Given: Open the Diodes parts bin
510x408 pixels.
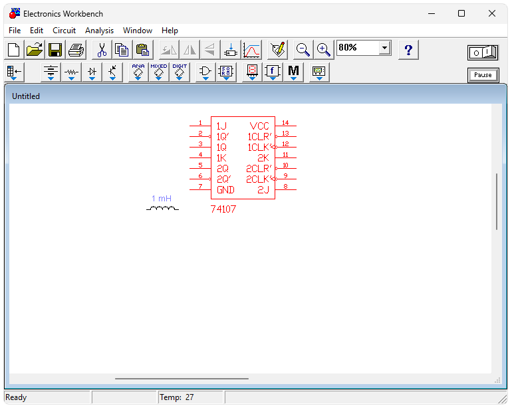Looking at the screenshot, I should click(92, 72).
